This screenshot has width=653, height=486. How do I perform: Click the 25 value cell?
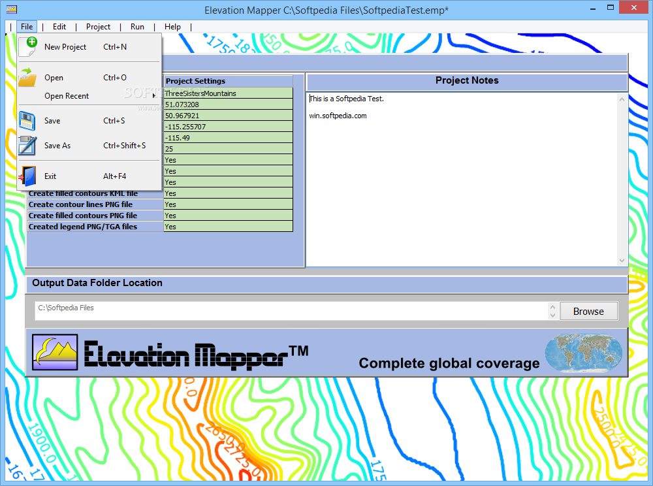228,149
